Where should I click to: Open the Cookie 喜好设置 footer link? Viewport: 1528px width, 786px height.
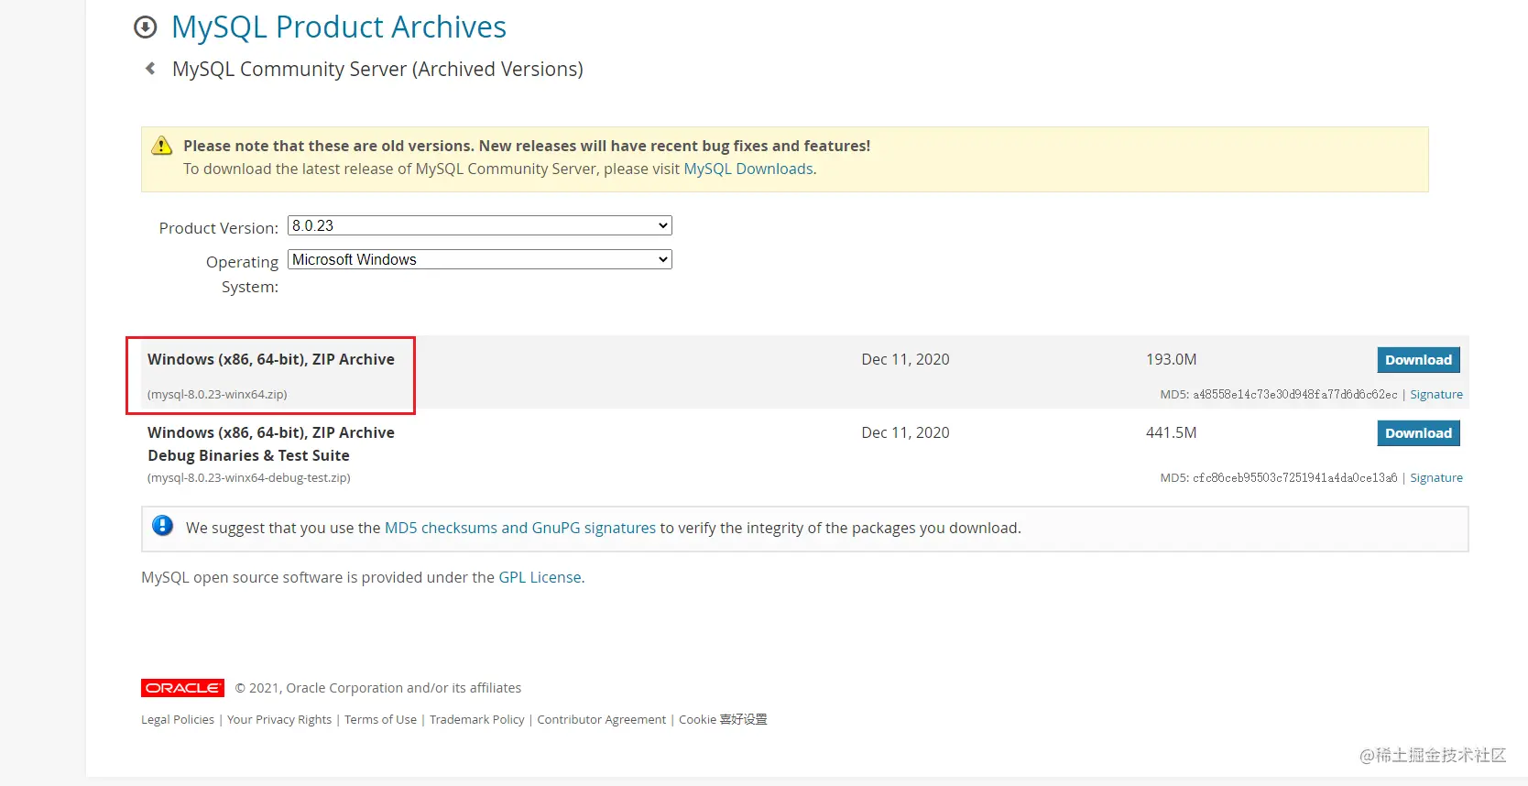click(x=723, y=720)
